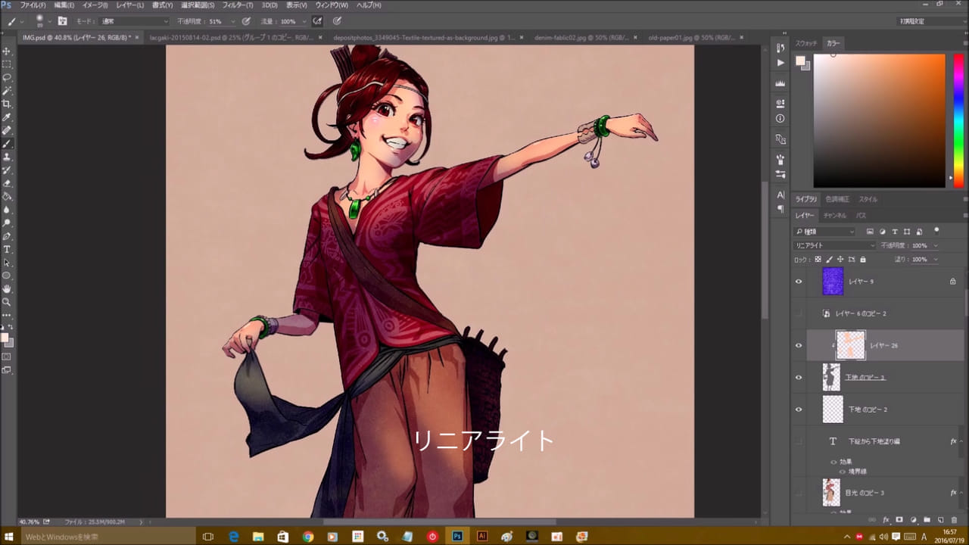This screenshot has width=969, height=545.
Task: Select the Zoom tool in the toolbox
Action: pyautogui.click(x=7, y=301)
